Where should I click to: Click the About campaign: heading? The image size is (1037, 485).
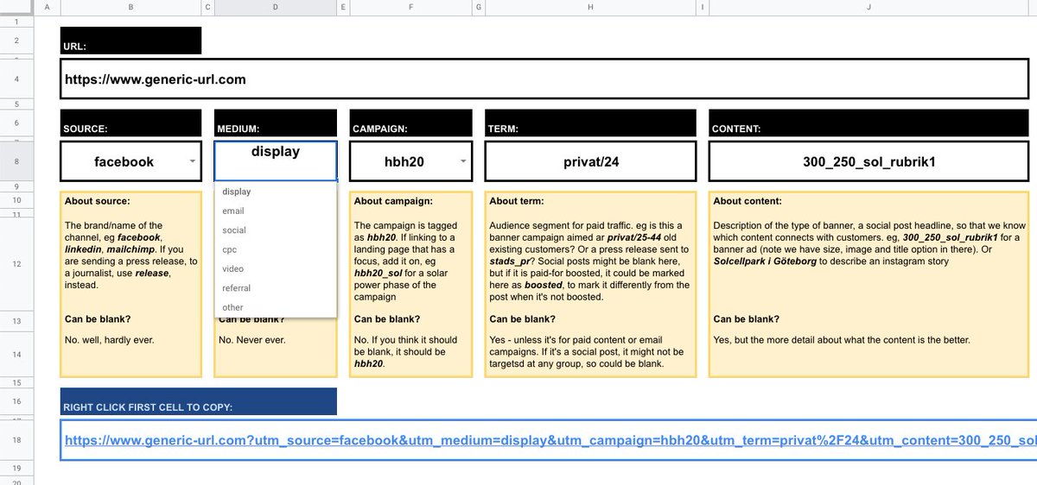(393, 201)
